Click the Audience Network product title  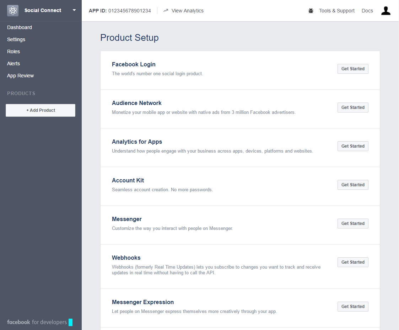pos(137,103)
